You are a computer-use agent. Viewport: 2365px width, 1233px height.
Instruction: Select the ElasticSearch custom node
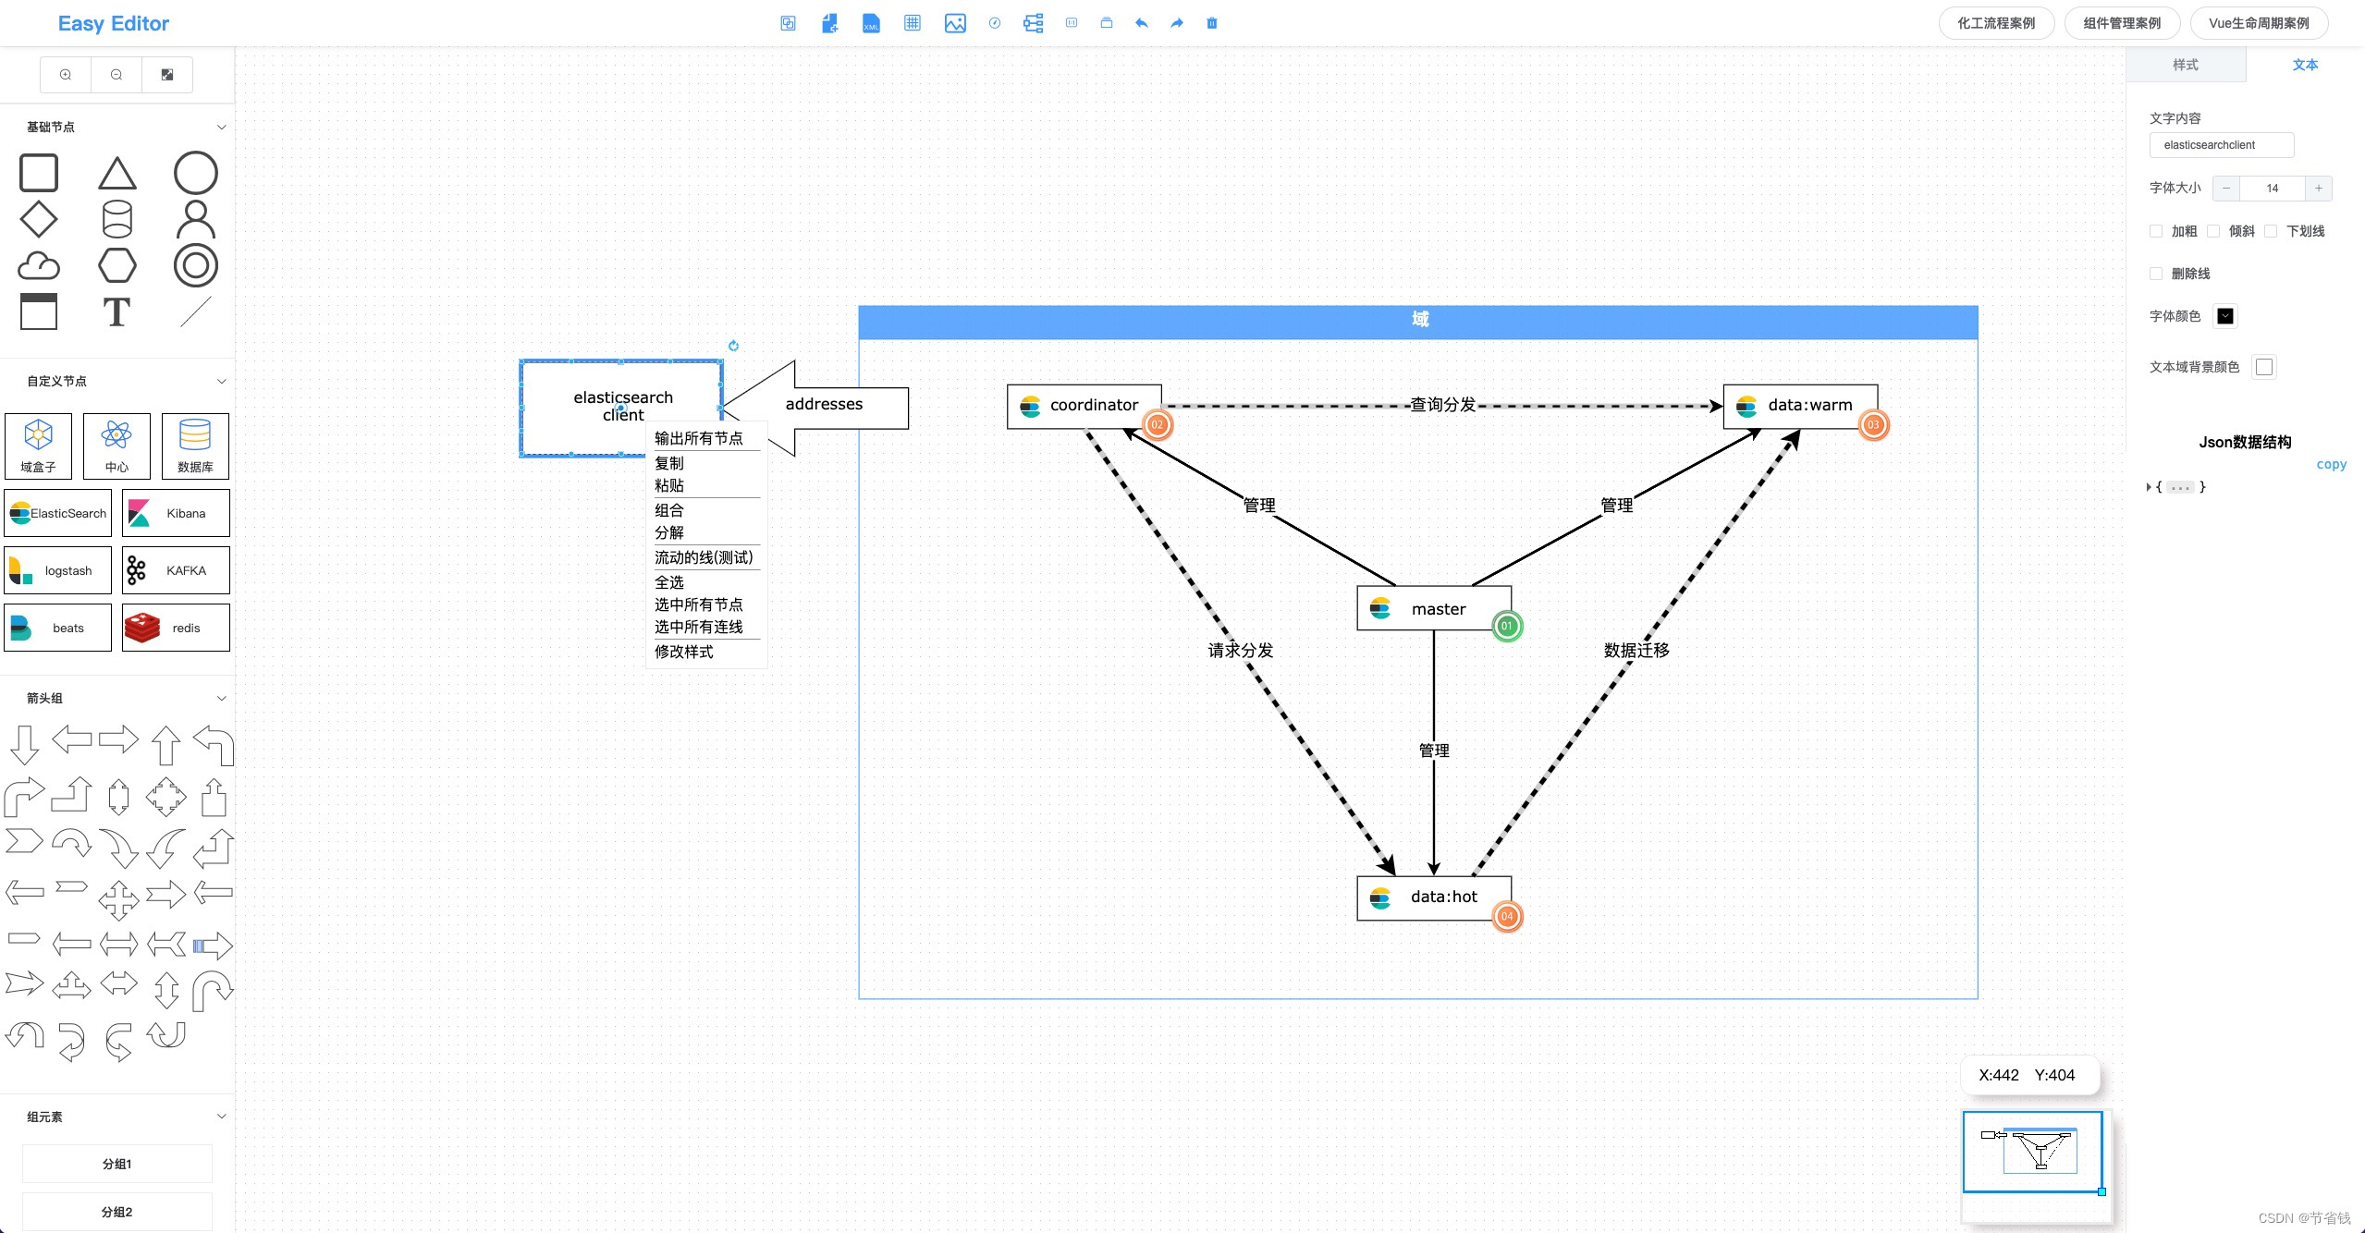57,513
